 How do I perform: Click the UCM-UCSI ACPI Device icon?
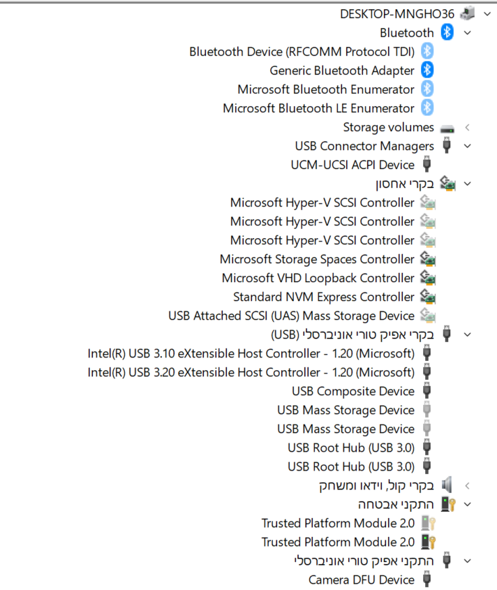click(x=427, y=165)
